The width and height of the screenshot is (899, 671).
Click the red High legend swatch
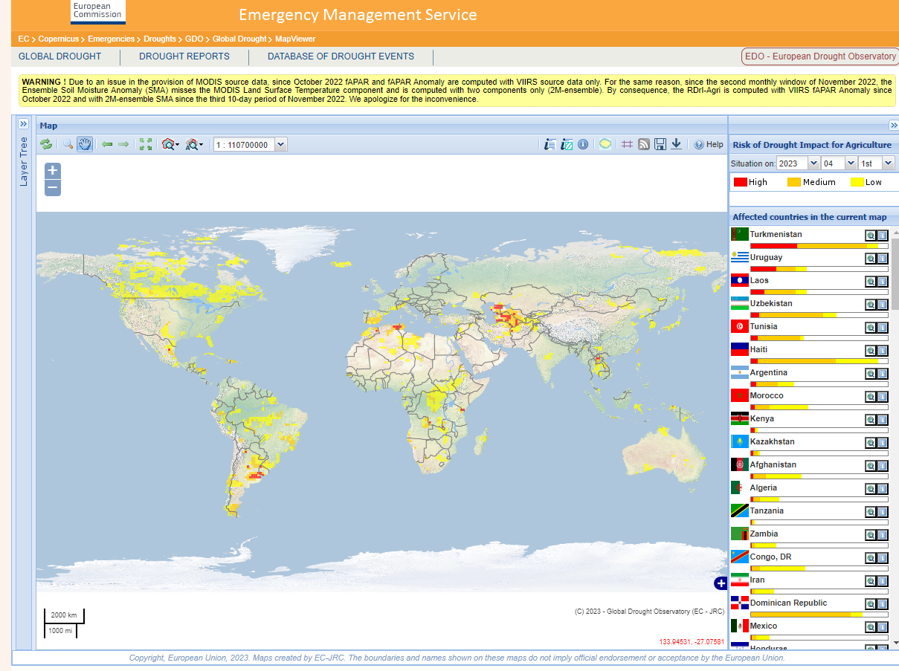tap(741, 182)
